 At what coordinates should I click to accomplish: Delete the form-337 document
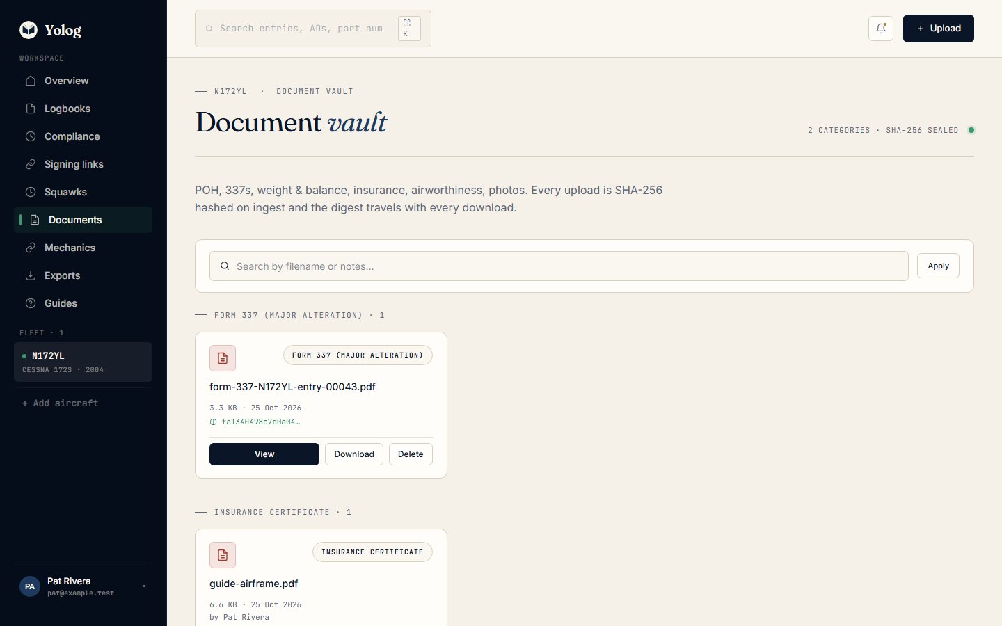[411, 454]
